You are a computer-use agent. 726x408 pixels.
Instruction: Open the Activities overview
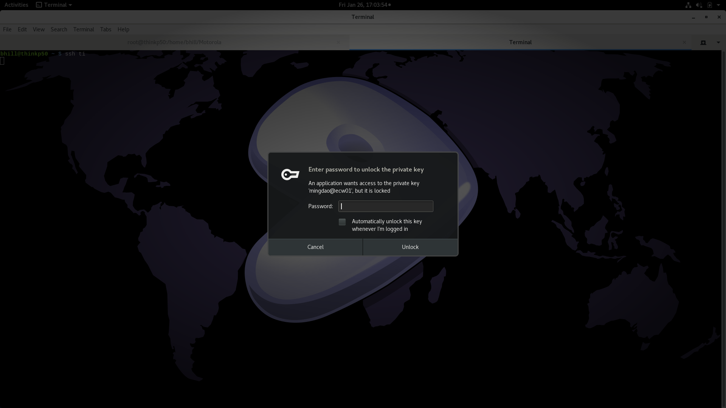pos(16,5)
